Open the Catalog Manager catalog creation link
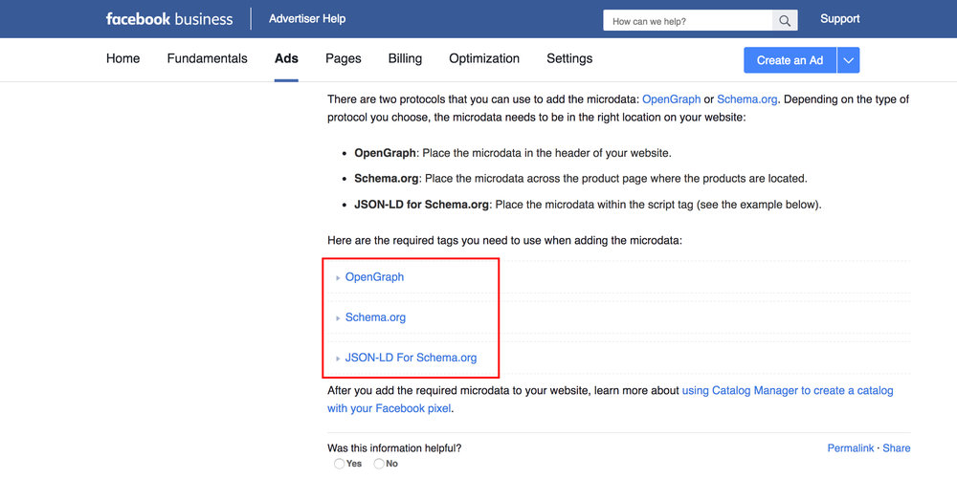This screenshot has height=501, width=957. click(788, 391)
